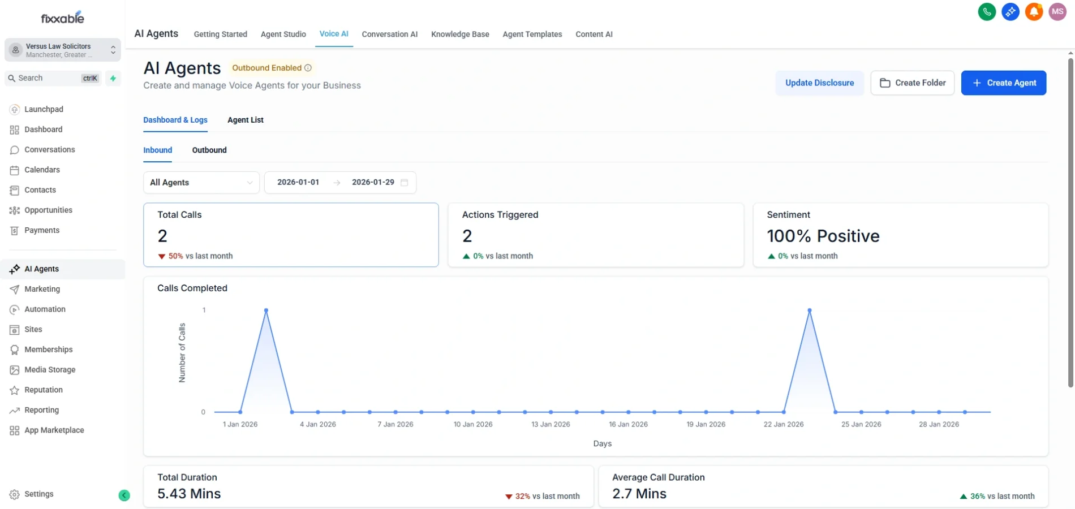Open the Versus Law Solicitors account switcher
Image resolution: width=1075 pixels, height=509 pixels.
62,50
